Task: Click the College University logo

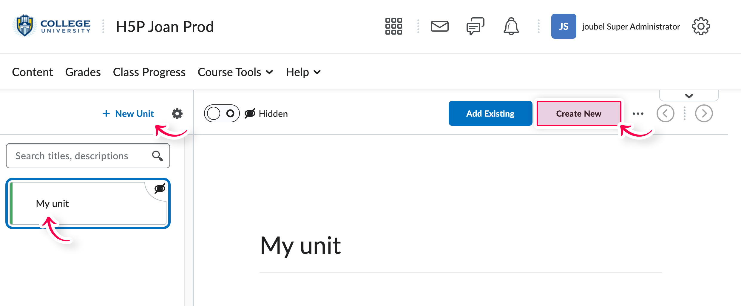Action: coord(52,26)
